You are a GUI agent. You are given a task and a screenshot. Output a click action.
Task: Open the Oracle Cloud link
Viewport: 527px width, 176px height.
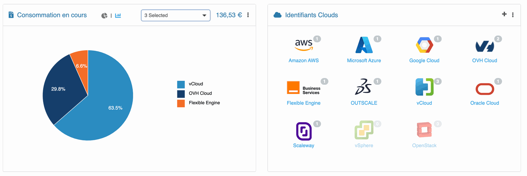click(485, 103)
